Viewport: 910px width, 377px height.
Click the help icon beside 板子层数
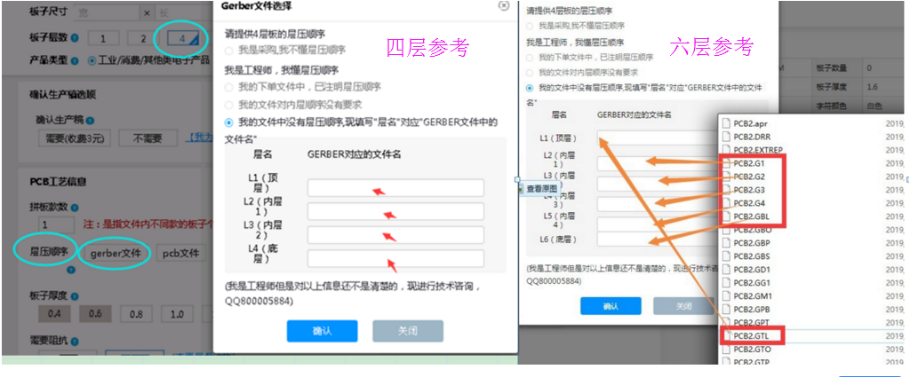74,38
